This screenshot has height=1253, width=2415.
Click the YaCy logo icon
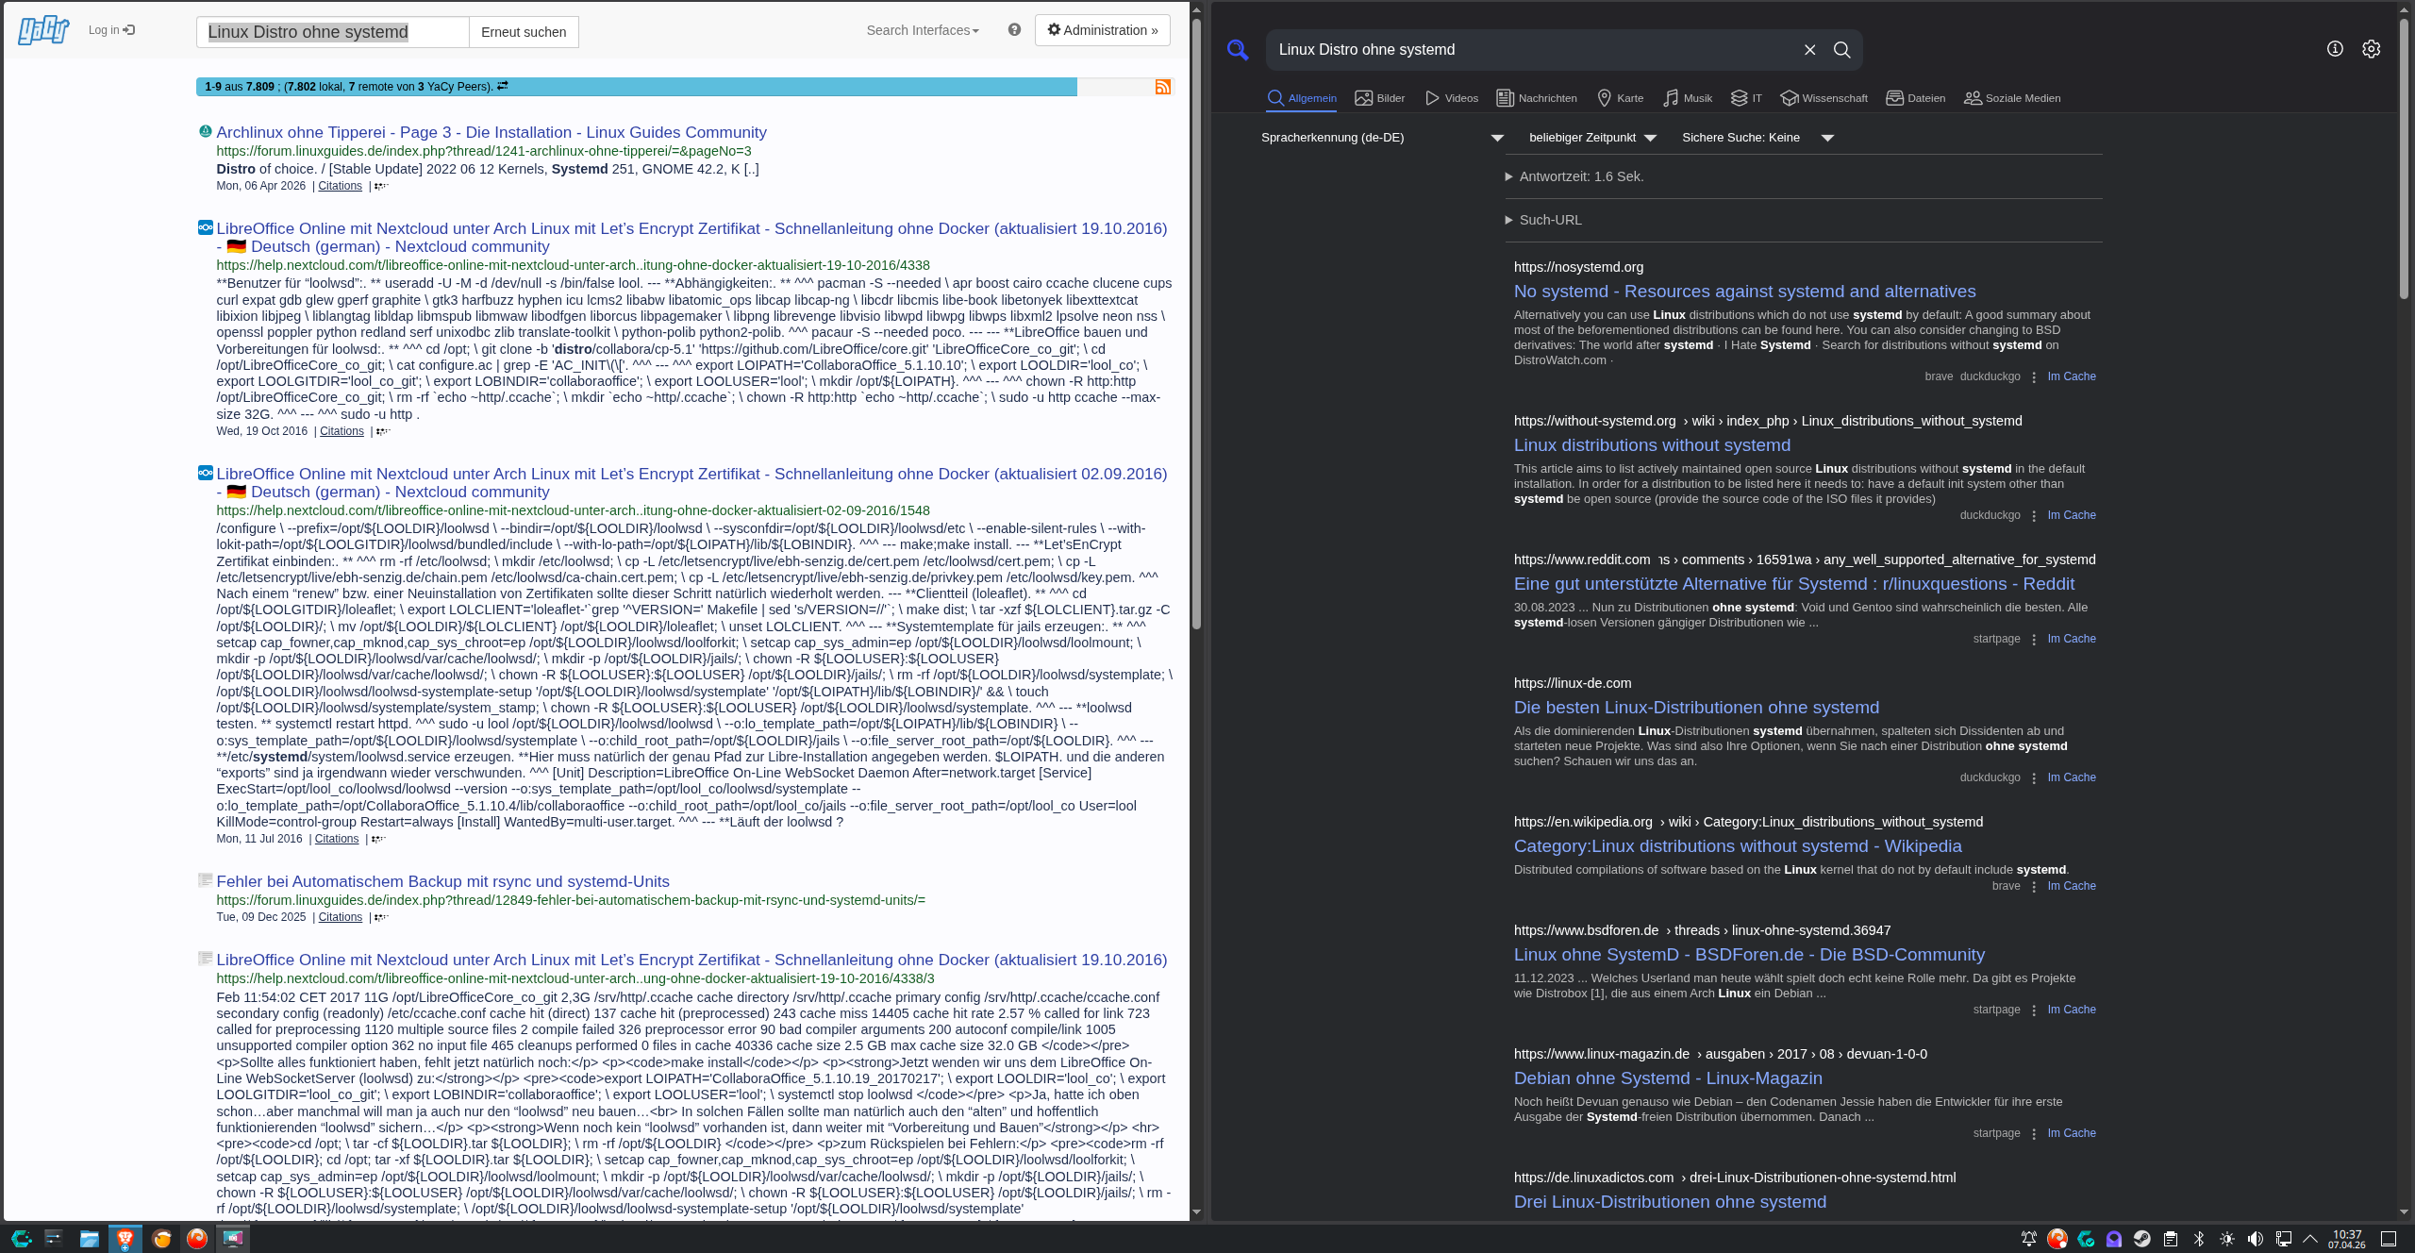tap(43, 30)
